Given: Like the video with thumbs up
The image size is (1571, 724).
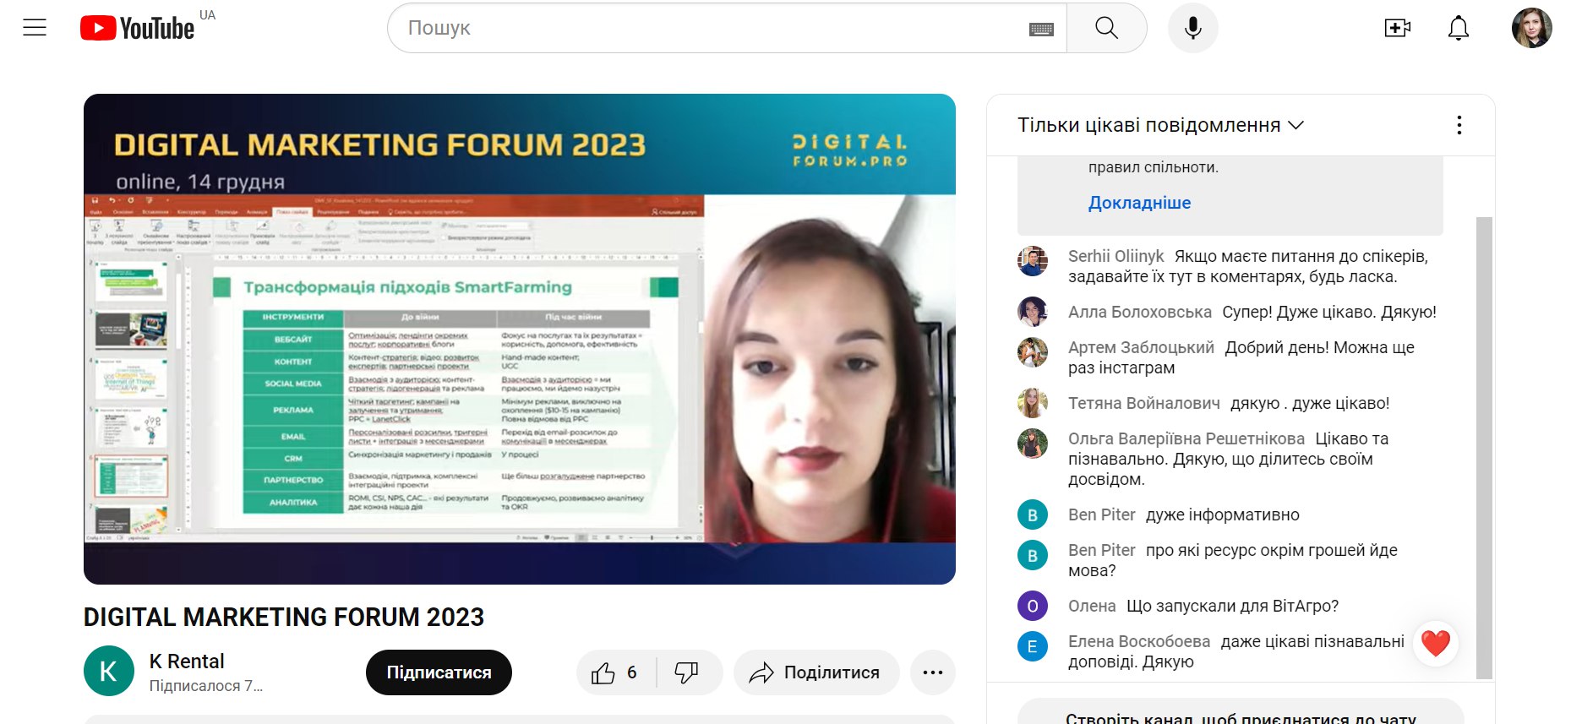Looking at the screenshot, I should click(x=603, y=672).
